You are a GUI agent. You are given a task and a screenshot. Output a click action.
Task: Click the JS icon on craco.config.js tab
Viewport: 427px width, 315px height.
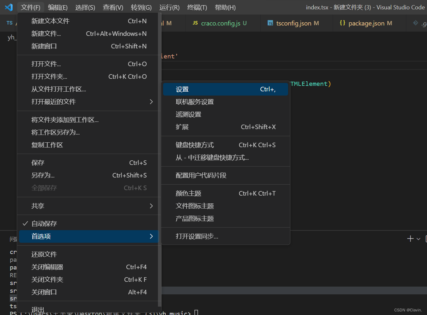tap(195, 23)
